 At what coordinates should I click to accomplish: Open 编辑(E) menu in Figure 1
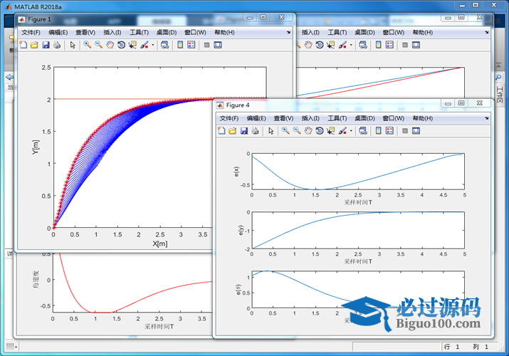click(x=58, y=33)
